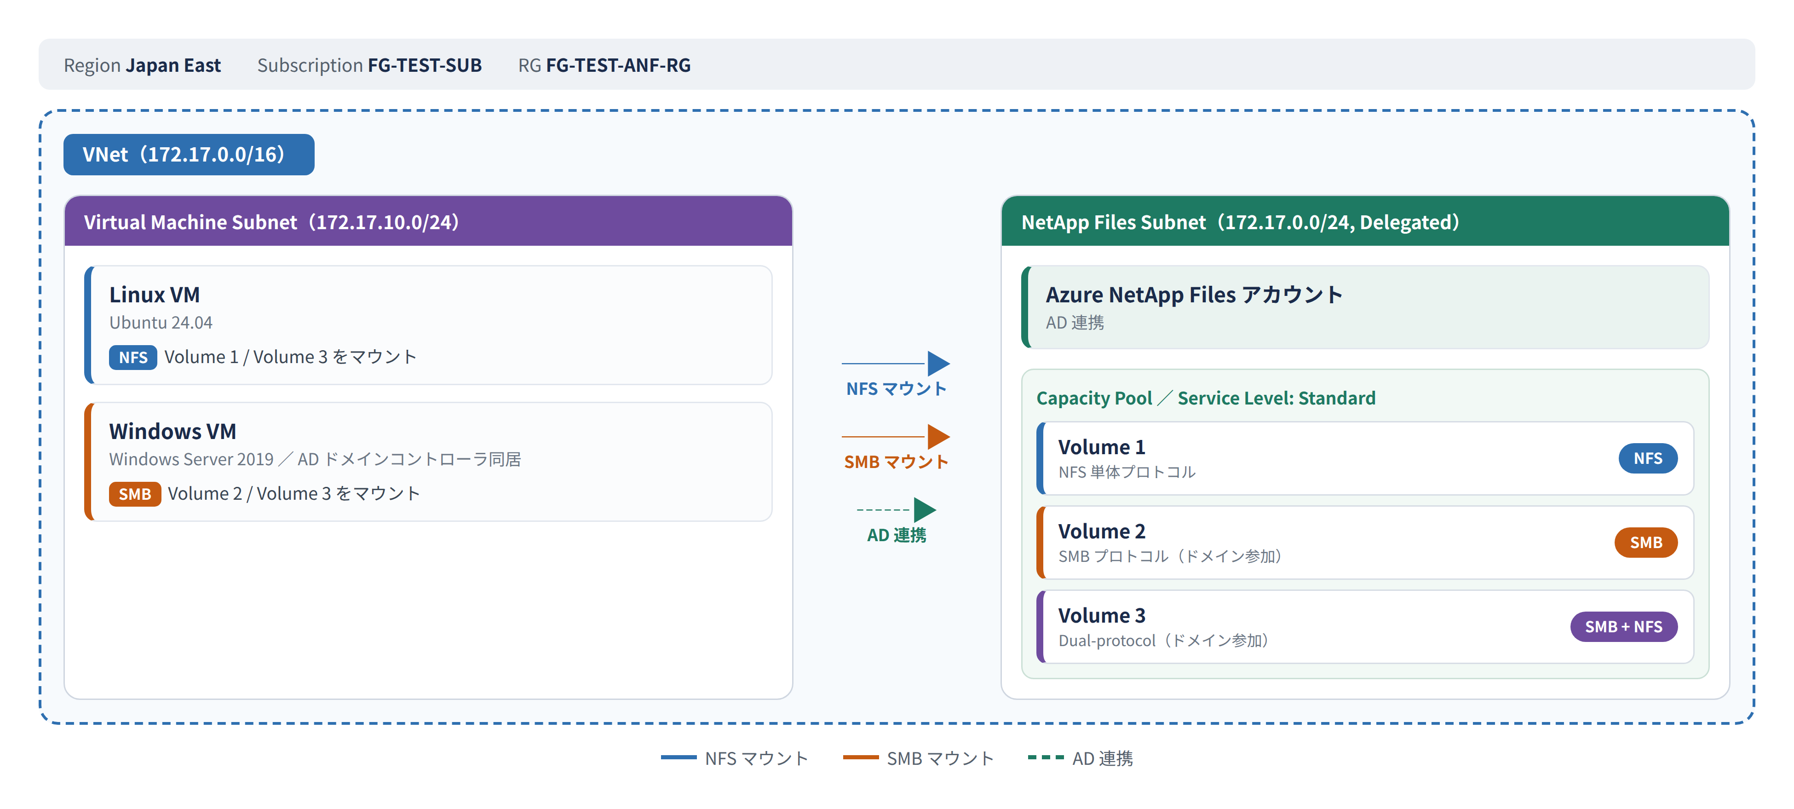This screenshot has height=809, width=1794.
Task: Click the orange SMB pill on Volume 2
Action: [1646, 542]
